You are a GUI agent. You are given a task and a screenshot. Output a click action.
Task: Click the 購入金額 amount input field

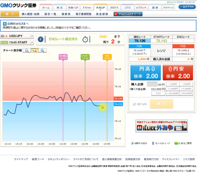[x=152, y=84]
